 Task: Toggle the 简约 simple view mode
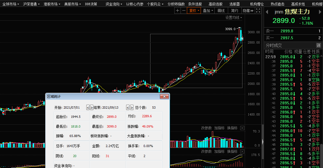tap(234, 11)
